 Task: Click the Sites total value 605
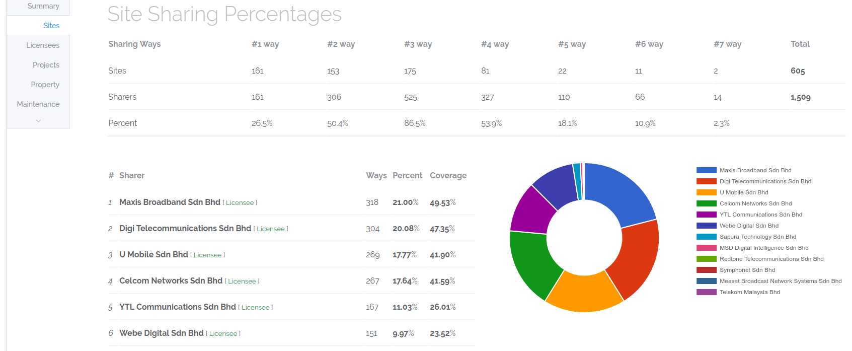tap(798, 71)
